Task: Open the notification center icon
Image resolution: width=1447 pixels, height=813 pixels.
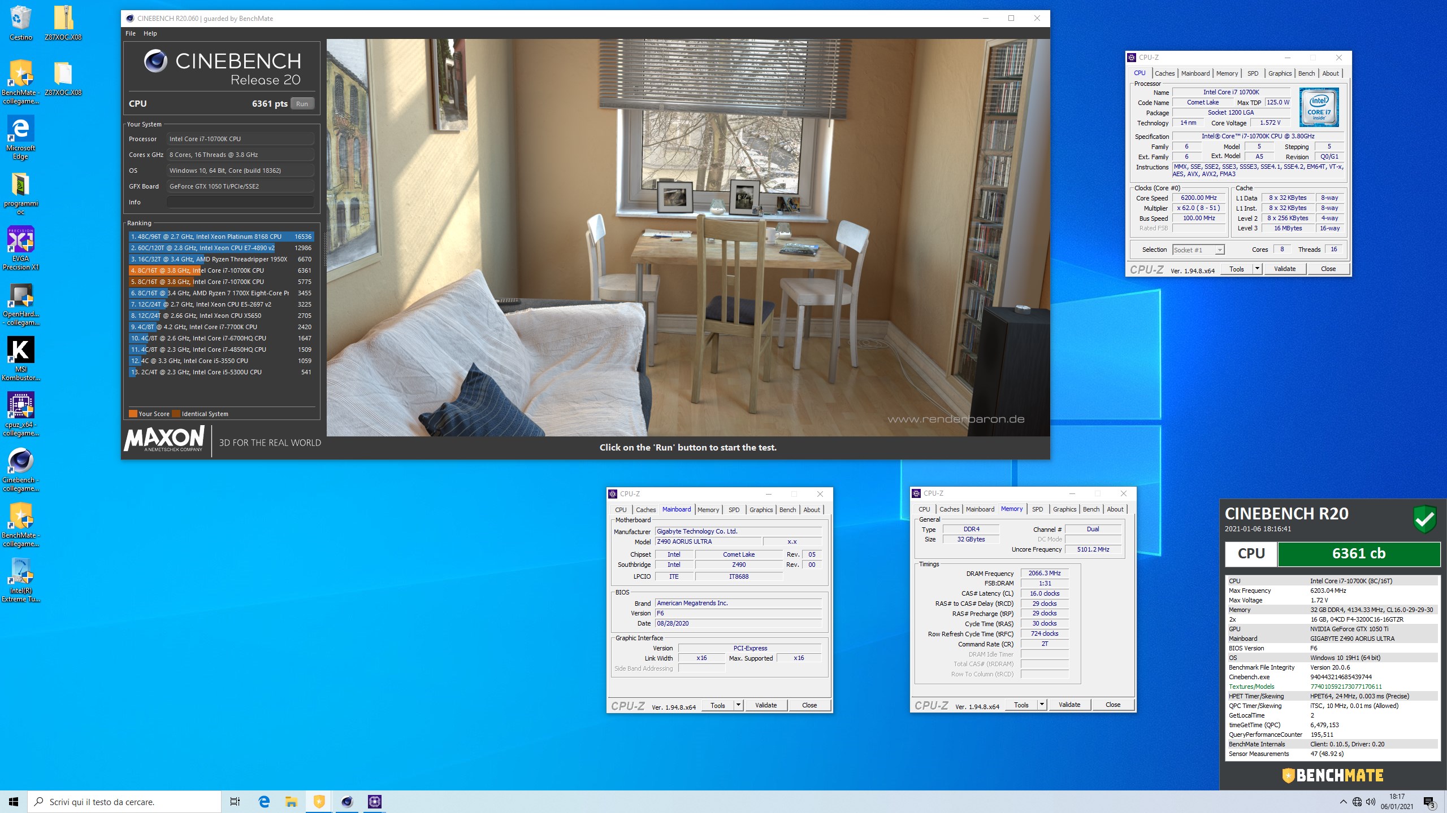Action: [1429, 802]
